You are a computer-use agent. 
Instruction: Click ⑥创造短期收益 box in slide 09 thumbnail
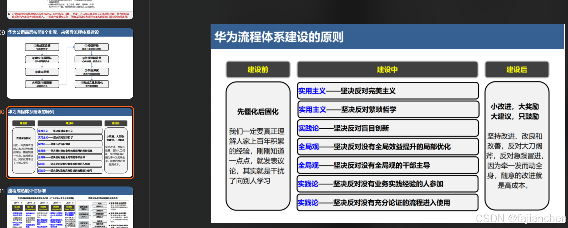(92, 59)
